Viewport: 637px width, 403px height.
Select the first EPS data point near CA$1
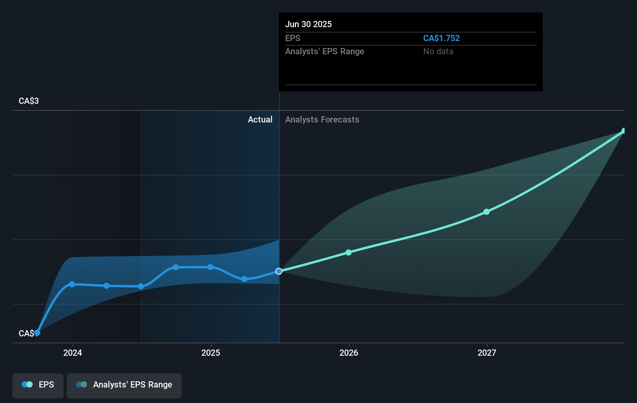(x=37, y=332)
